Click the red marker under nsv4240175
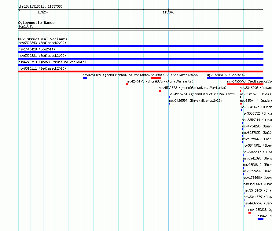Screen dimensions: 272x231 (127, 84)
